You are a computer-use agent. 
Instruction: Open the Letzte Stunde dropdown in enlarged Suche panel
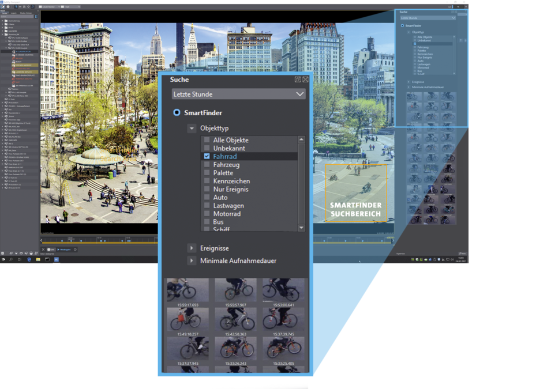[238, 94]
